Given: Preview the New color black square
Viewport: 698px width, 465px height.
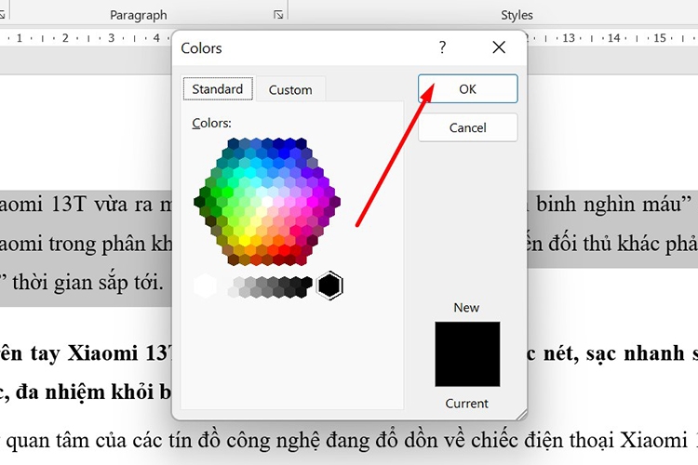Looking at the screenshot, I should [x=467, y=354].
